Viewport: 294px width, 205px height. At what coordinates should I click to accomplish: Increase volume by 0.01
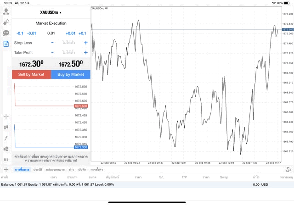(x=70, y=33)
